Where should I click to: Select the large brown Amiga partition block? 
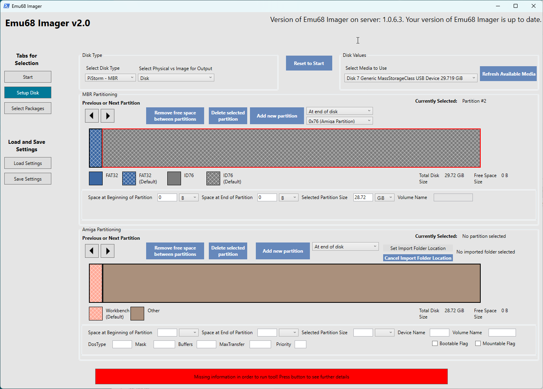(291, 283)
